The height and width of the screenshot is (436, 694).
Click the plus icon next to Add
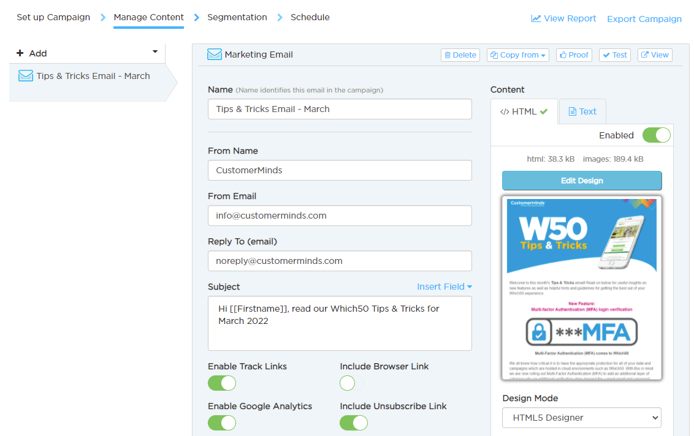[20, 53]
